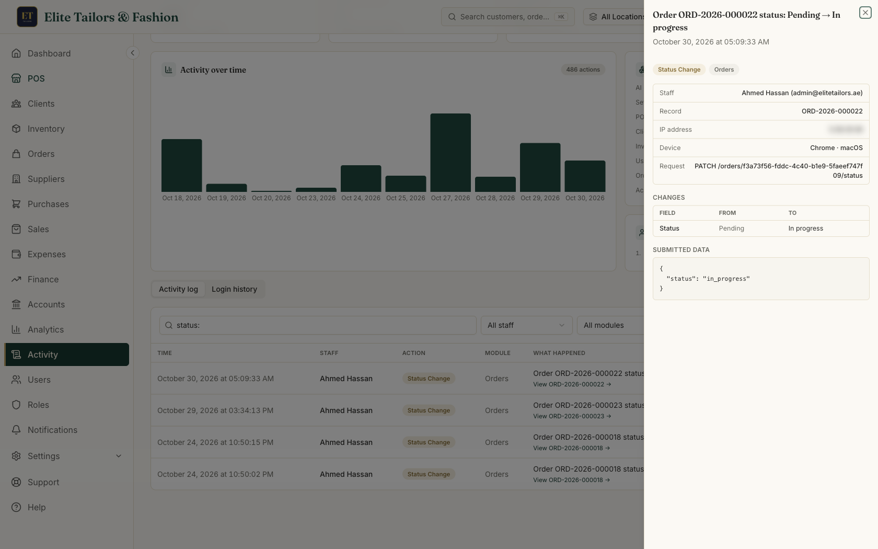Image resolution: width=878 pixels, height=549 pixels.
Task: Go to Inventory via box icon
Action: [16, 129]
